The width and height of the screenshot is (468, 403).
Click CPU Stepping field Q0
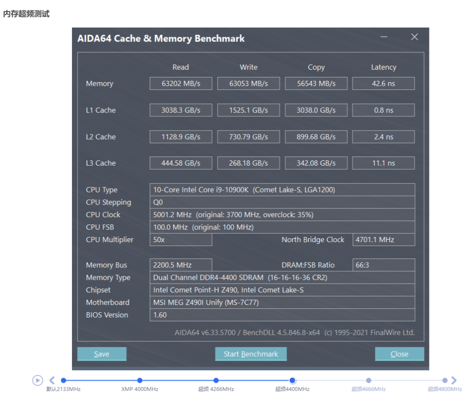pos(283,202)
